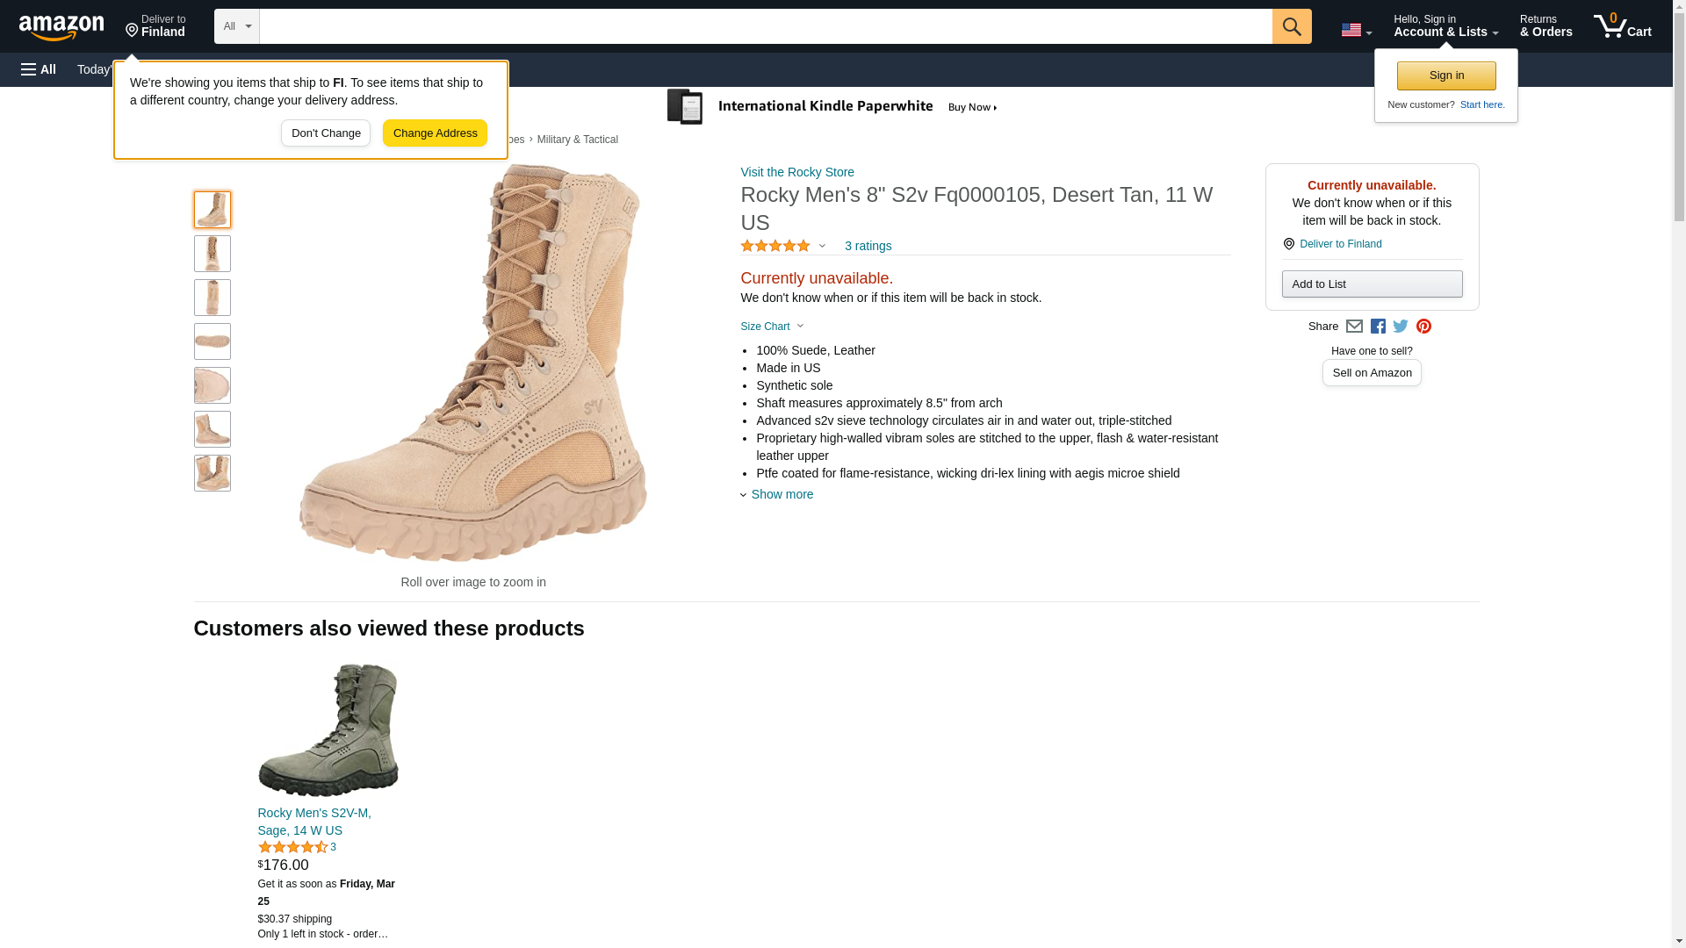Click the Don't Change button
Viewport: 1686px width, 948px height.
326,133
